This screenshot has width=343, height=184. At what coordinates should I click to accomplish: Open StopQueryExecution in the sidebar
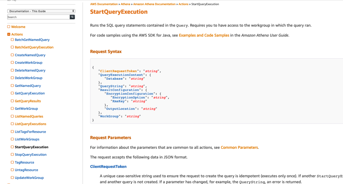tap(31, 155)
